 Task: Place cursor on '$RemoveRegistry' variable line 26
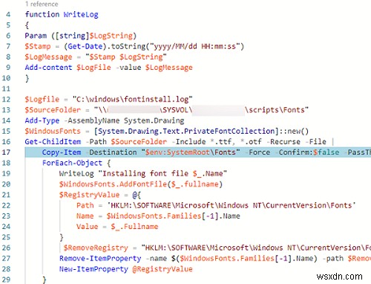pos(96,248)
